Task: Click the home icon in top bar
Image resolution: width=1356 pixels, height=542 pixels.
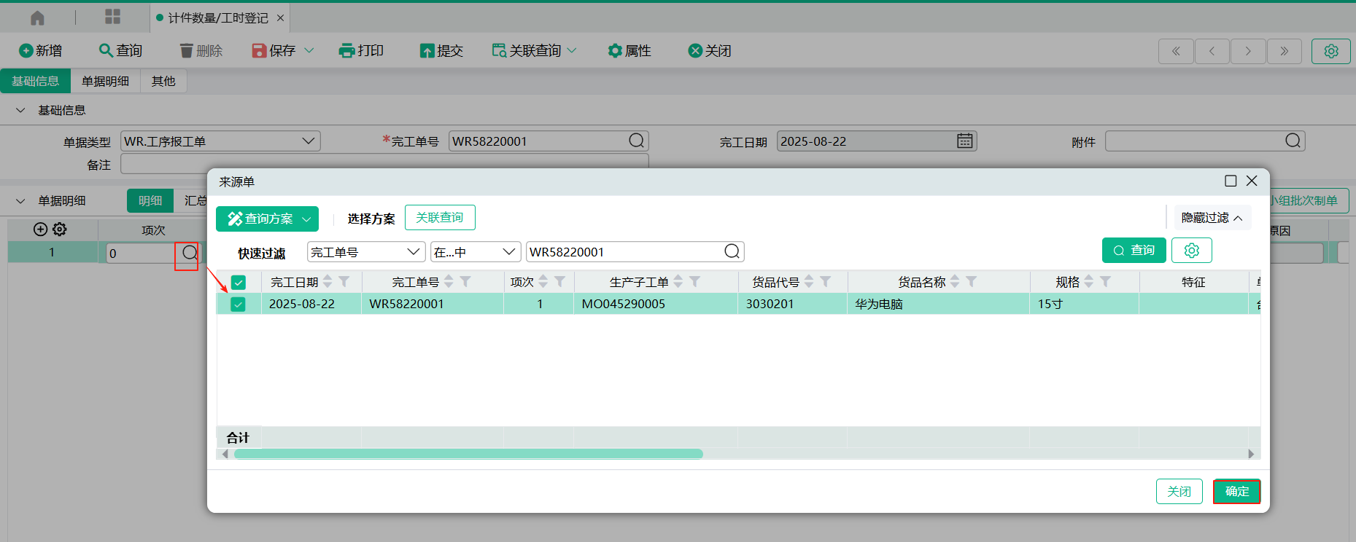Action: 37,17
